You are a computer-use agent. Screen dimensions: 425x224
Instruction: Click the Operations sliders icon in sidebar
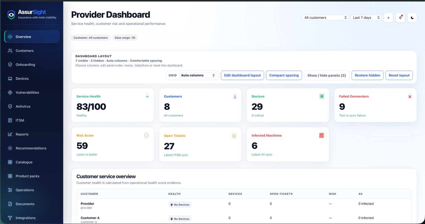coord(10,190)
